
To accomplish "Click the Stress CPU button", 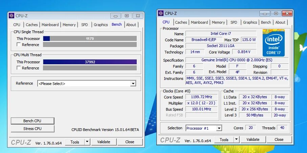I will point(32,129).
